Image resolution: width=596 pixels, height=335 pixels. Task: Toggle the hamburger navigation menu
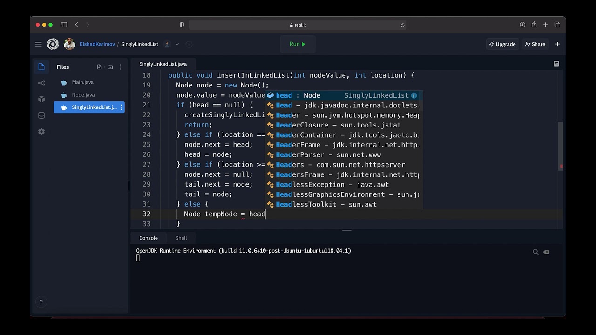(38, 44)
